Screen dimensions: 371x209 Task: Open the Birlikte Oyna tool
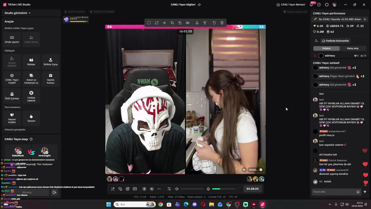[x=50, y=62]
